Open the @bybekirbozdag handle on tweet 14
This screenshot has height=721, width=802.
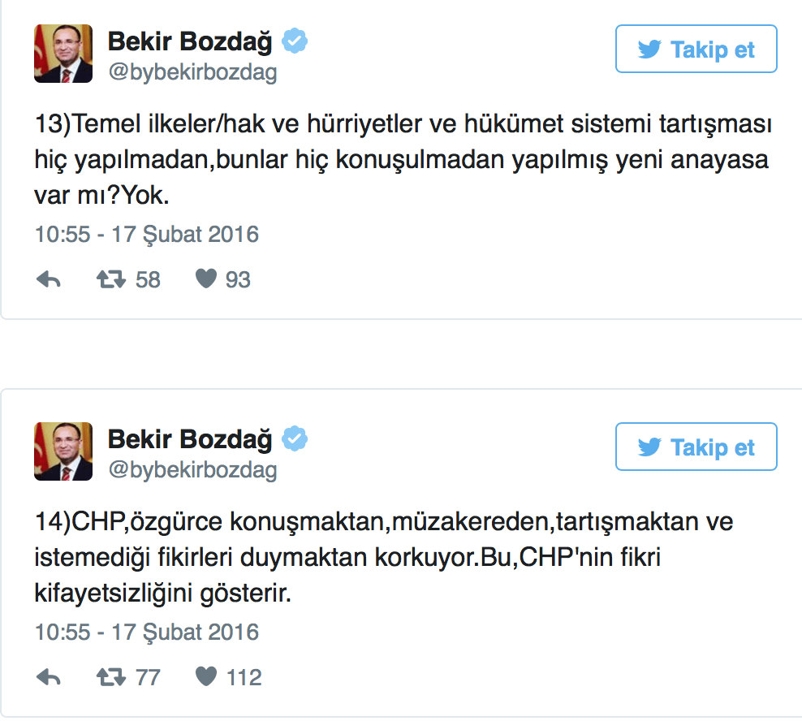click(192, 469)
